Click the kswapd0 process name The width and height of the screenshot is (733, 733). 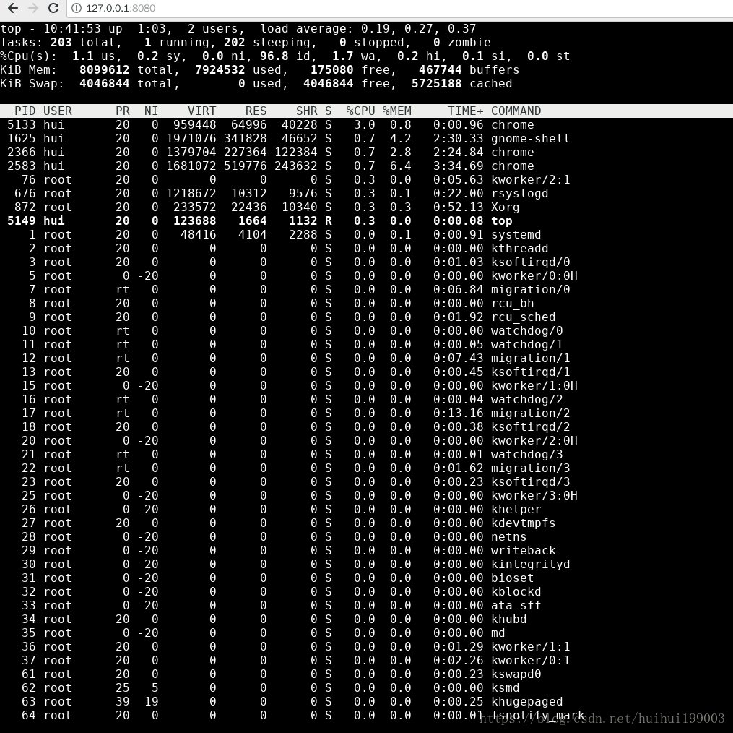(516, 674)
